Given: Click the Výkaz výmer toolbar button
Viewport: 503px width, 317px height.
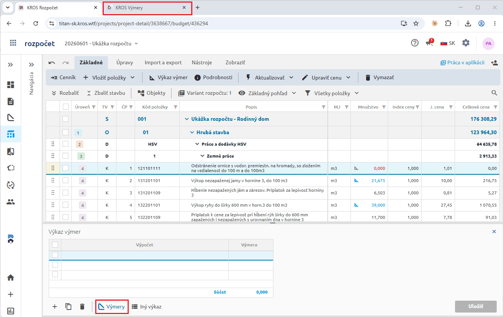Looking at the screenshot, I should [x=168, y=78].
